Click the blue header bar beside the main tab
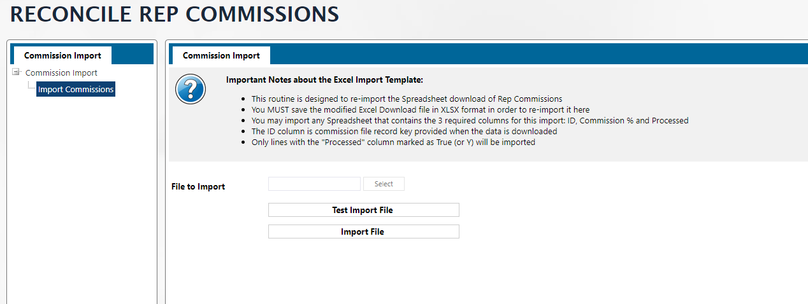808x304 pixels. coord(535,55)
